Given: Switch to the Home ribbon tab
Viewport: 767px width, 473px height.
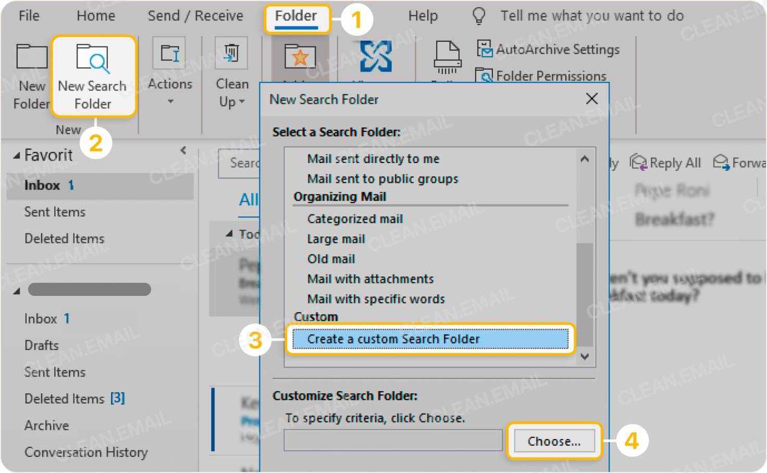Looking at the screenshot, I should 95,16.
